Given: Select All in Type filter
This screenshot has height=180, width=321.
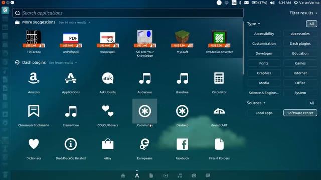Looking at the screenshot, I should point(311,24).
